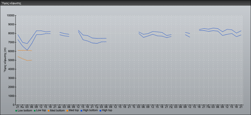Click the 'Κυ' day label on x-axis
251x115 pixels.
tap(22, 107)
